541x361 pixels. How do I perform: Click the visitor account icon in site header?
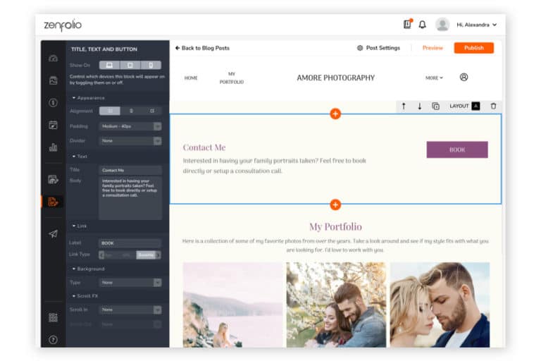[464, 77]
